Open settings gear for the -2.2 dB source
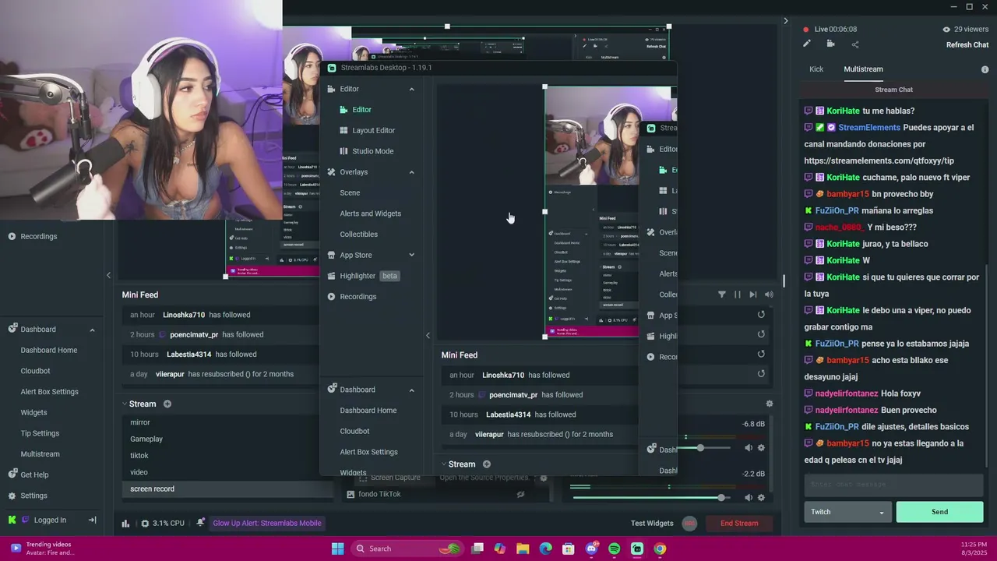 click(761, 498)
